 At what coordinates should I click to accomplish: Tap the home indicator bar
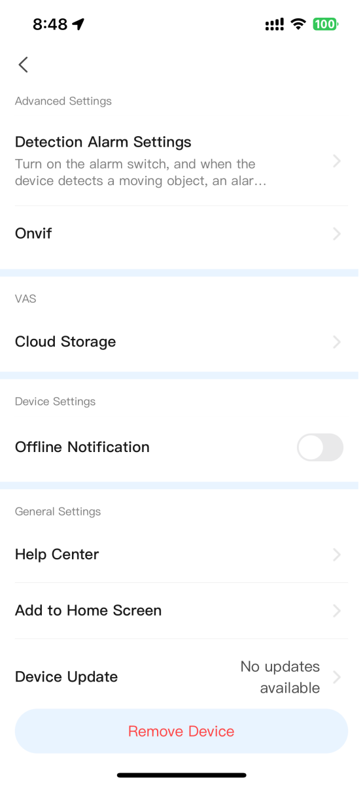coord(181,775)
